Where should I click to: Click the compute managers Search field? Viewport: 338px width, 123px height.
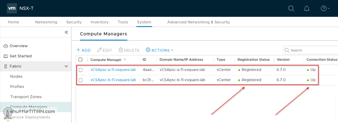312,50
